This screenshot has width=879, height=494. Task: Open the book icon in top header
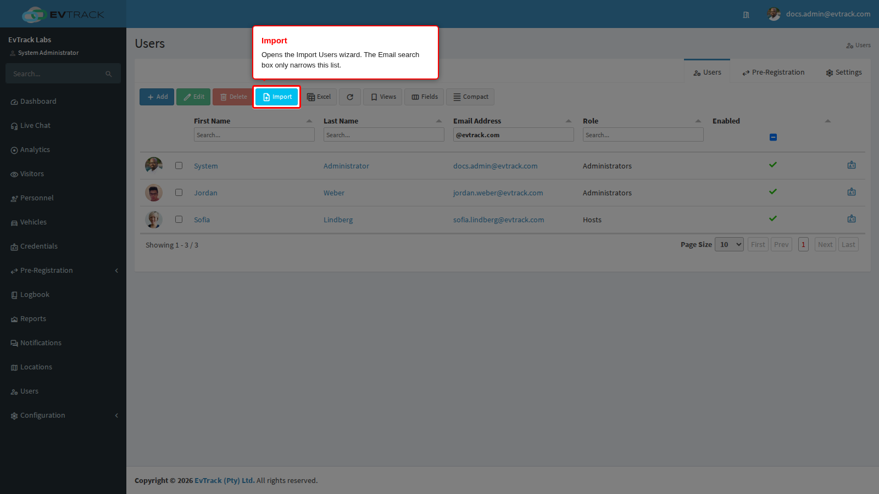[x=746, y=15]
